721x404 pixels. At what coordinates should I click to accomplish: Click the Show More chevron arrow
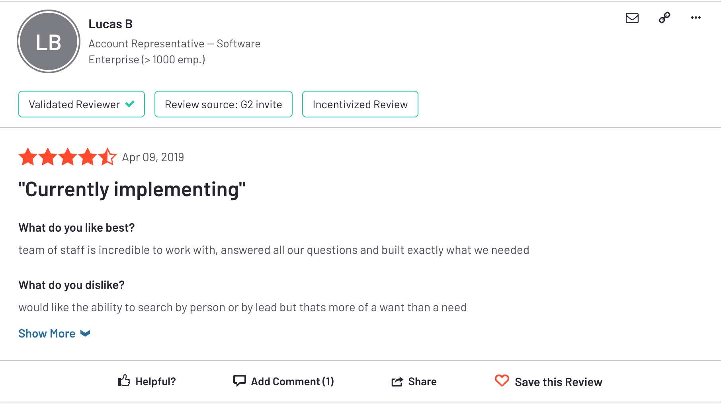click(x=85, y=333)
